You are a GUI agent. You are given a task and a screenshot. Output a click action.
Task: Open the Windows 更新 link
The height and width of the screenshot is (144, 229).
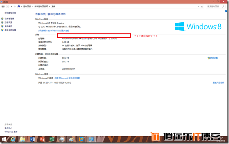pyautogui.click(x=11, y=132)
